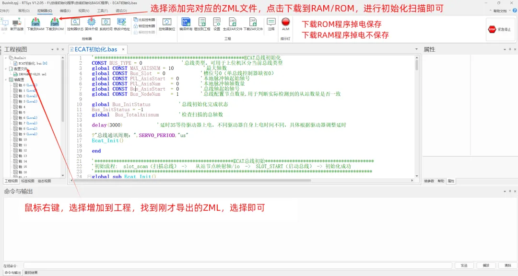The height and width of the screenshot is (276, 518).
Task: Open the 控制器状态 controller status view
Action: [x=75, y=25]
